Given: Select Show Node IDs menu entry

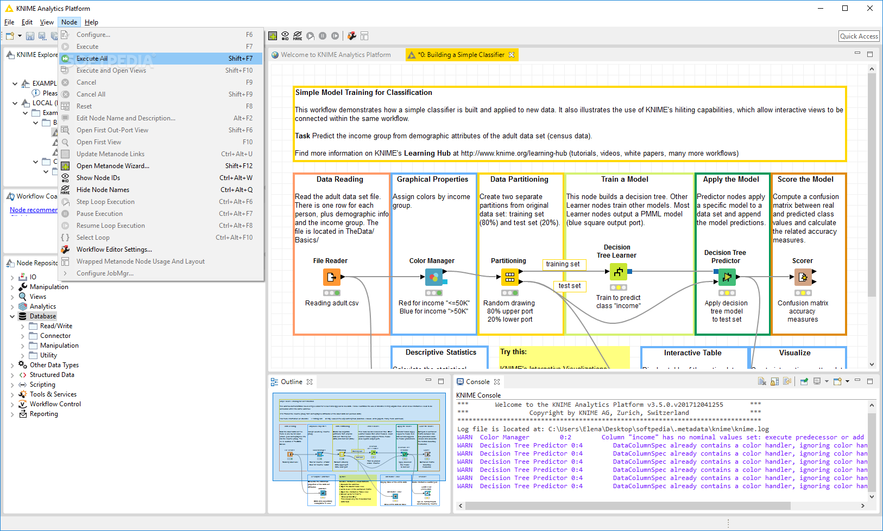Looking at the screenshot, I should pos(161,178).
